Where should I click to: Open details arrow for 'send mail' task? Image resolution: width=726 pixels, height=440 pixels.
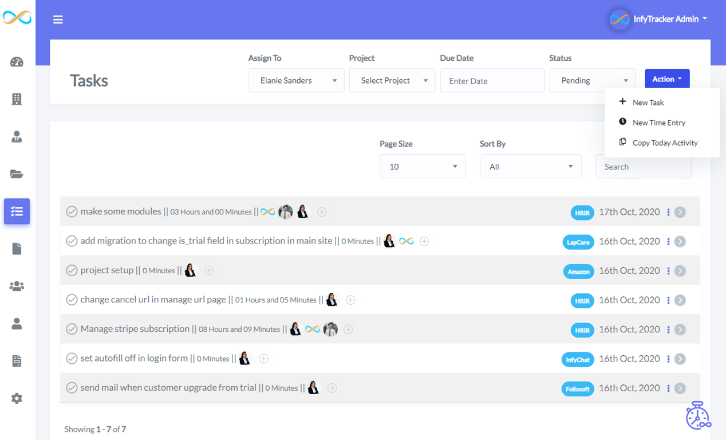point(680,388)
